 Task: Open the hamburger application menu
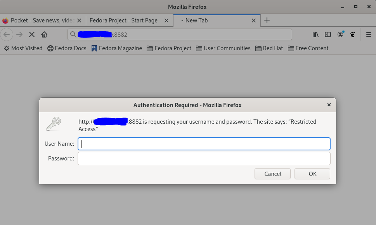369,35
